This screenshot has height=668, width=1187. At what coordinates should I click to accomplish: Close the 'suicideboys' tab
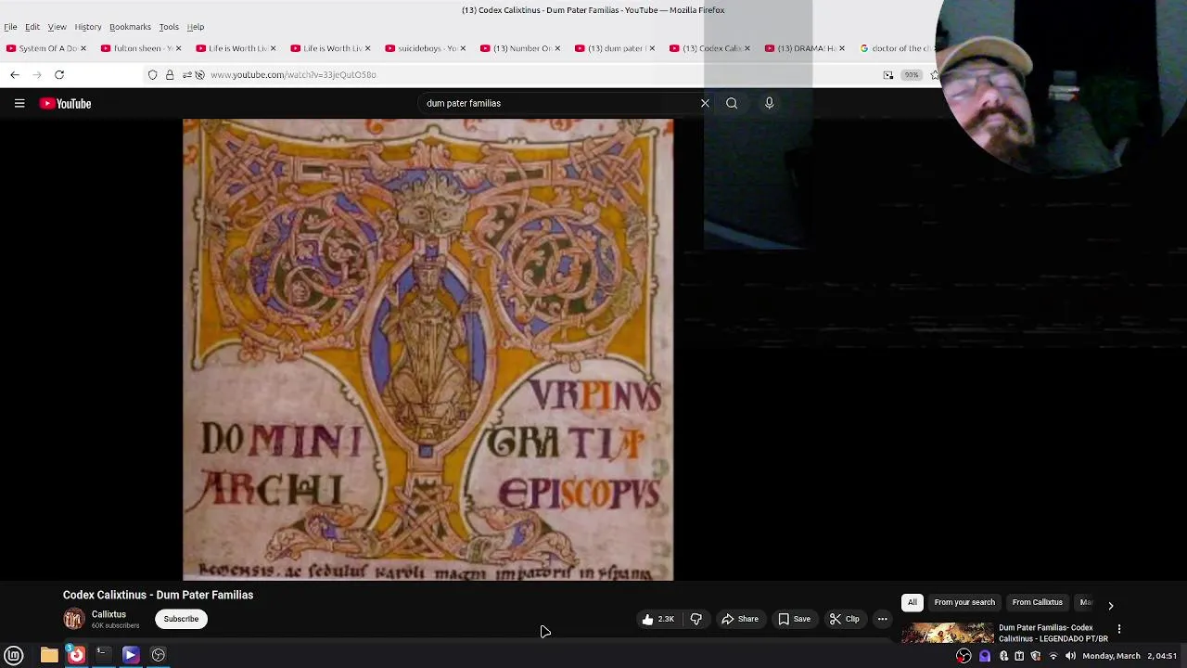coord(463,48)
